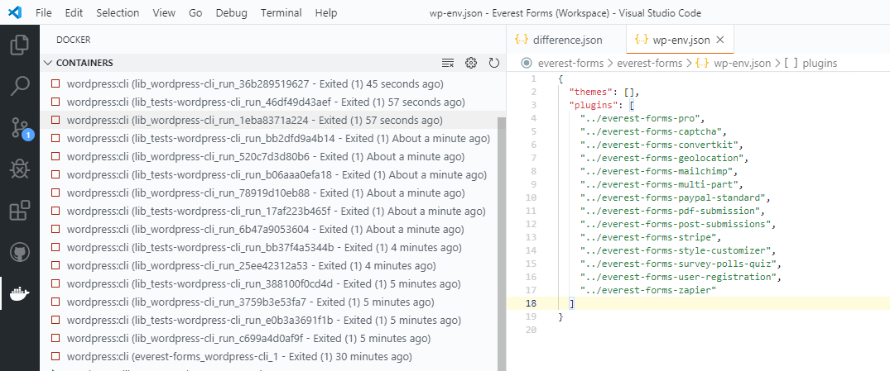Click "../everest-forms-convertkit" string
This screenshot has width=890, height=371.
coord(657,145)
